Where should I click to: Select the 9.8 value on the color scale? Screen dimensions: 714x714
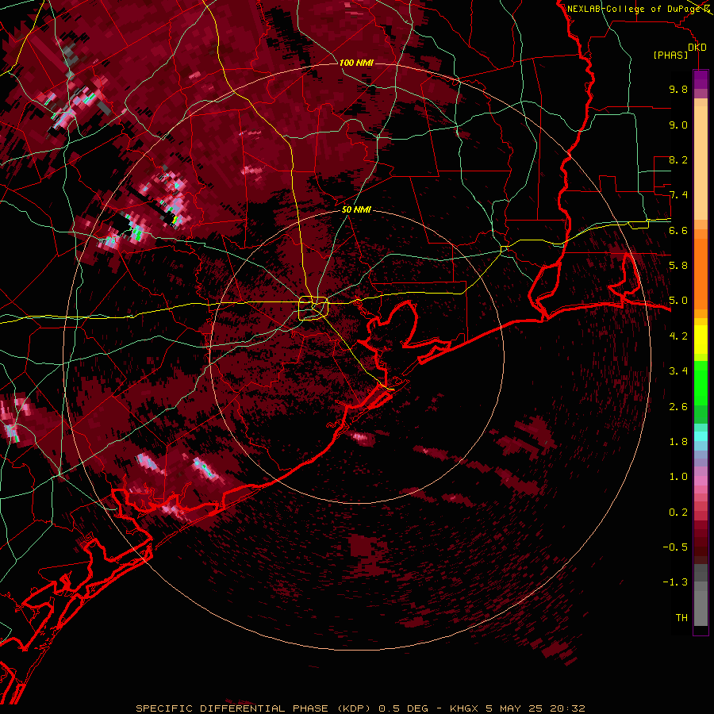point(678,89)
